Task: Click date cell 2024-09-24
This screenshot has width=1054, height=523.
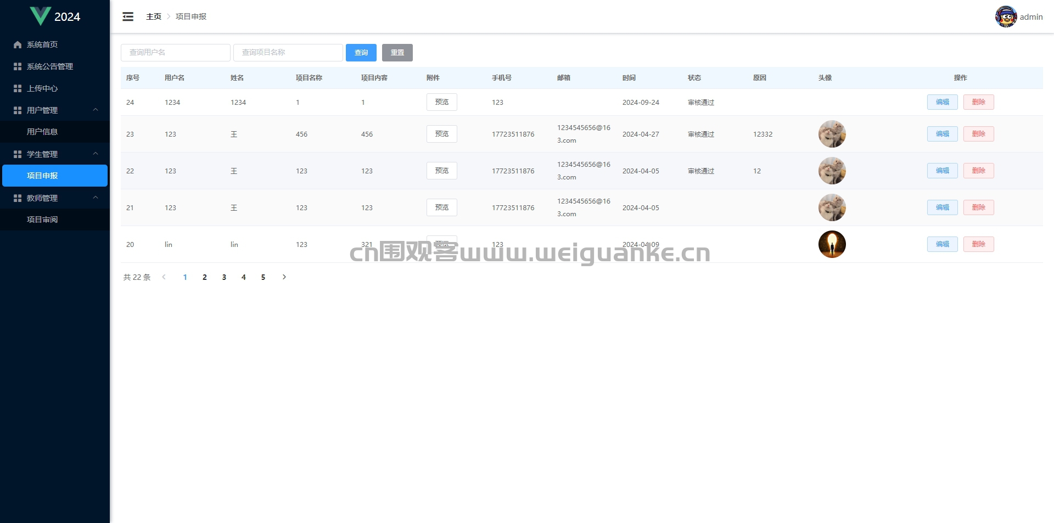Action: click(x=641, y=103)
